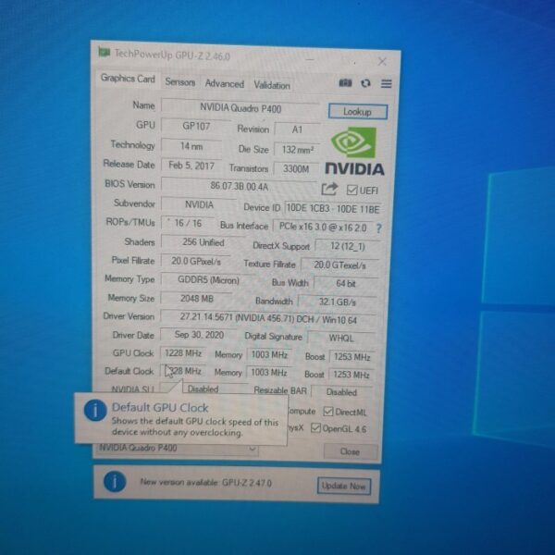Click the 'Default GPU Clock' tooltip title
Viewport: 555px width, 555px height.
click(160, 407)
